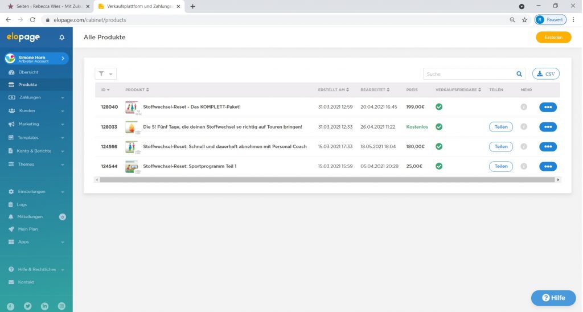Open the Twitter icon in sidebar footer
This screenshot has height=312, width=583.
coord(28,306)
